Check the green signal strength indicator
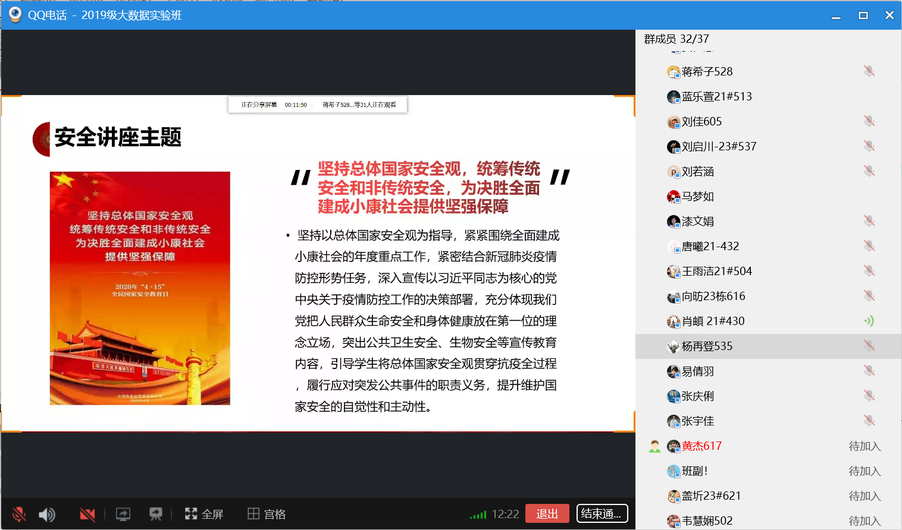902x530 pixels. (x=478, y=515)
